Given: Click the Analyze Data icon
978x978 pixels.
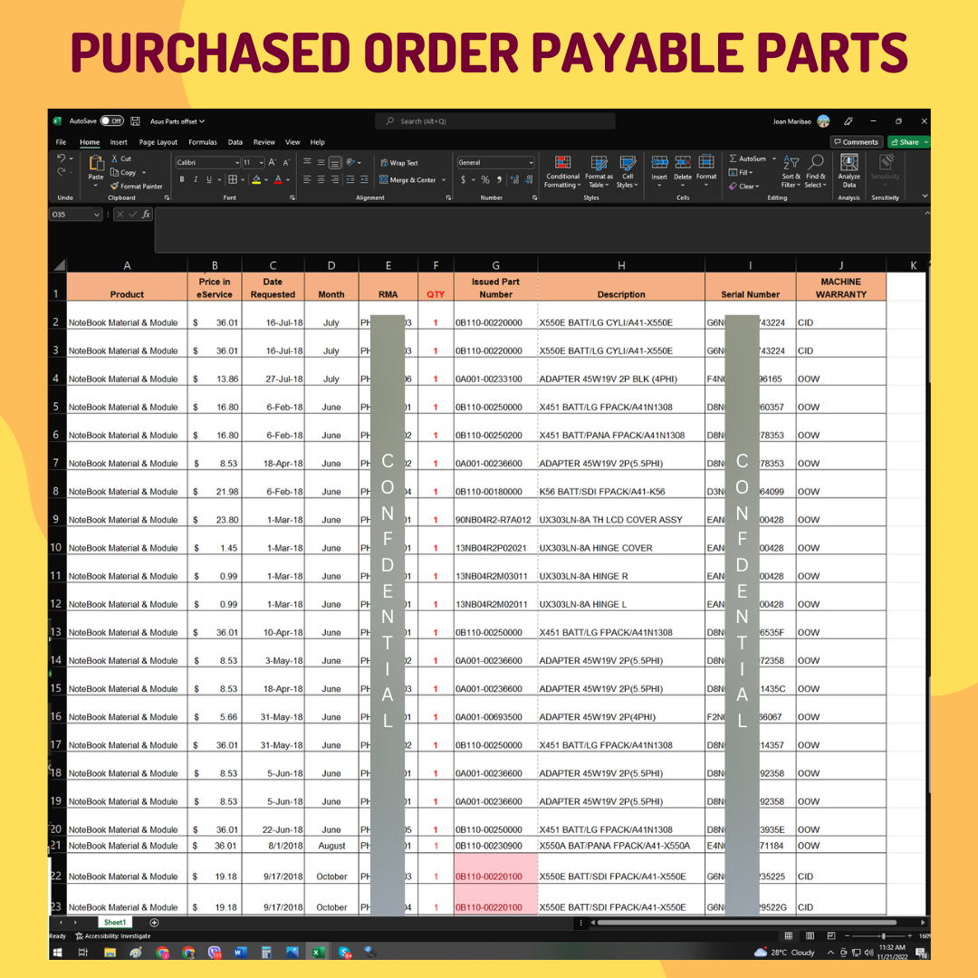Looking at the screenshot, I should [849, 163].
